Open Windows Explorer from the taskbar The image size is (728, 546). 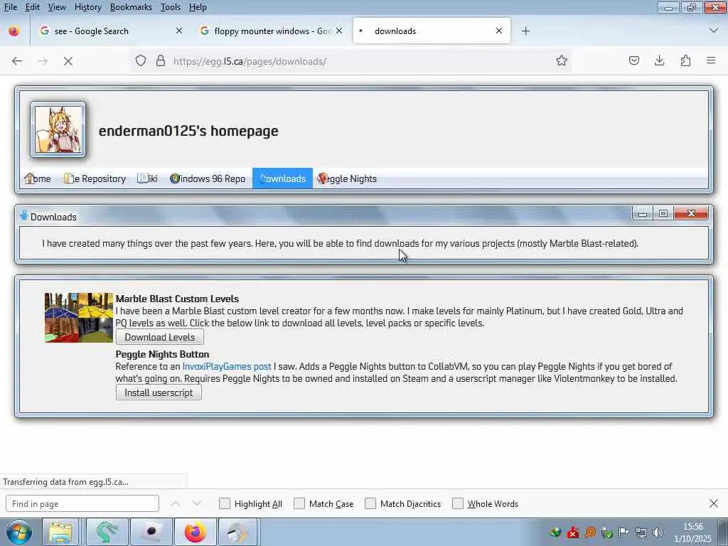click(x=61, y=532)
